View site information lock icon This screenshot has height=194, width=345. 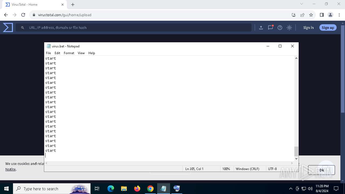click(34, 15)
